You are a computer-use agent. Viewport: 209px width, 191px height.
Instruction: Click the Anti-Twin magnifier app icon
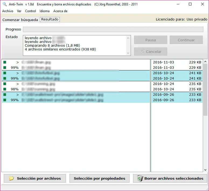coord(5,4)
